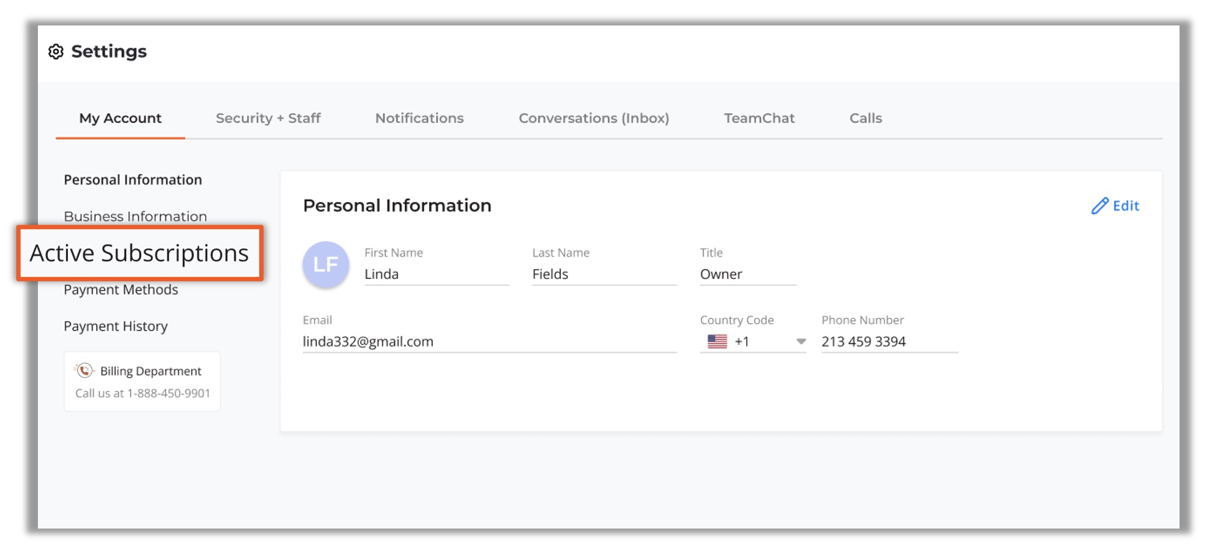
Task: Click the Edit link text
Action: tap(1125, 206)
